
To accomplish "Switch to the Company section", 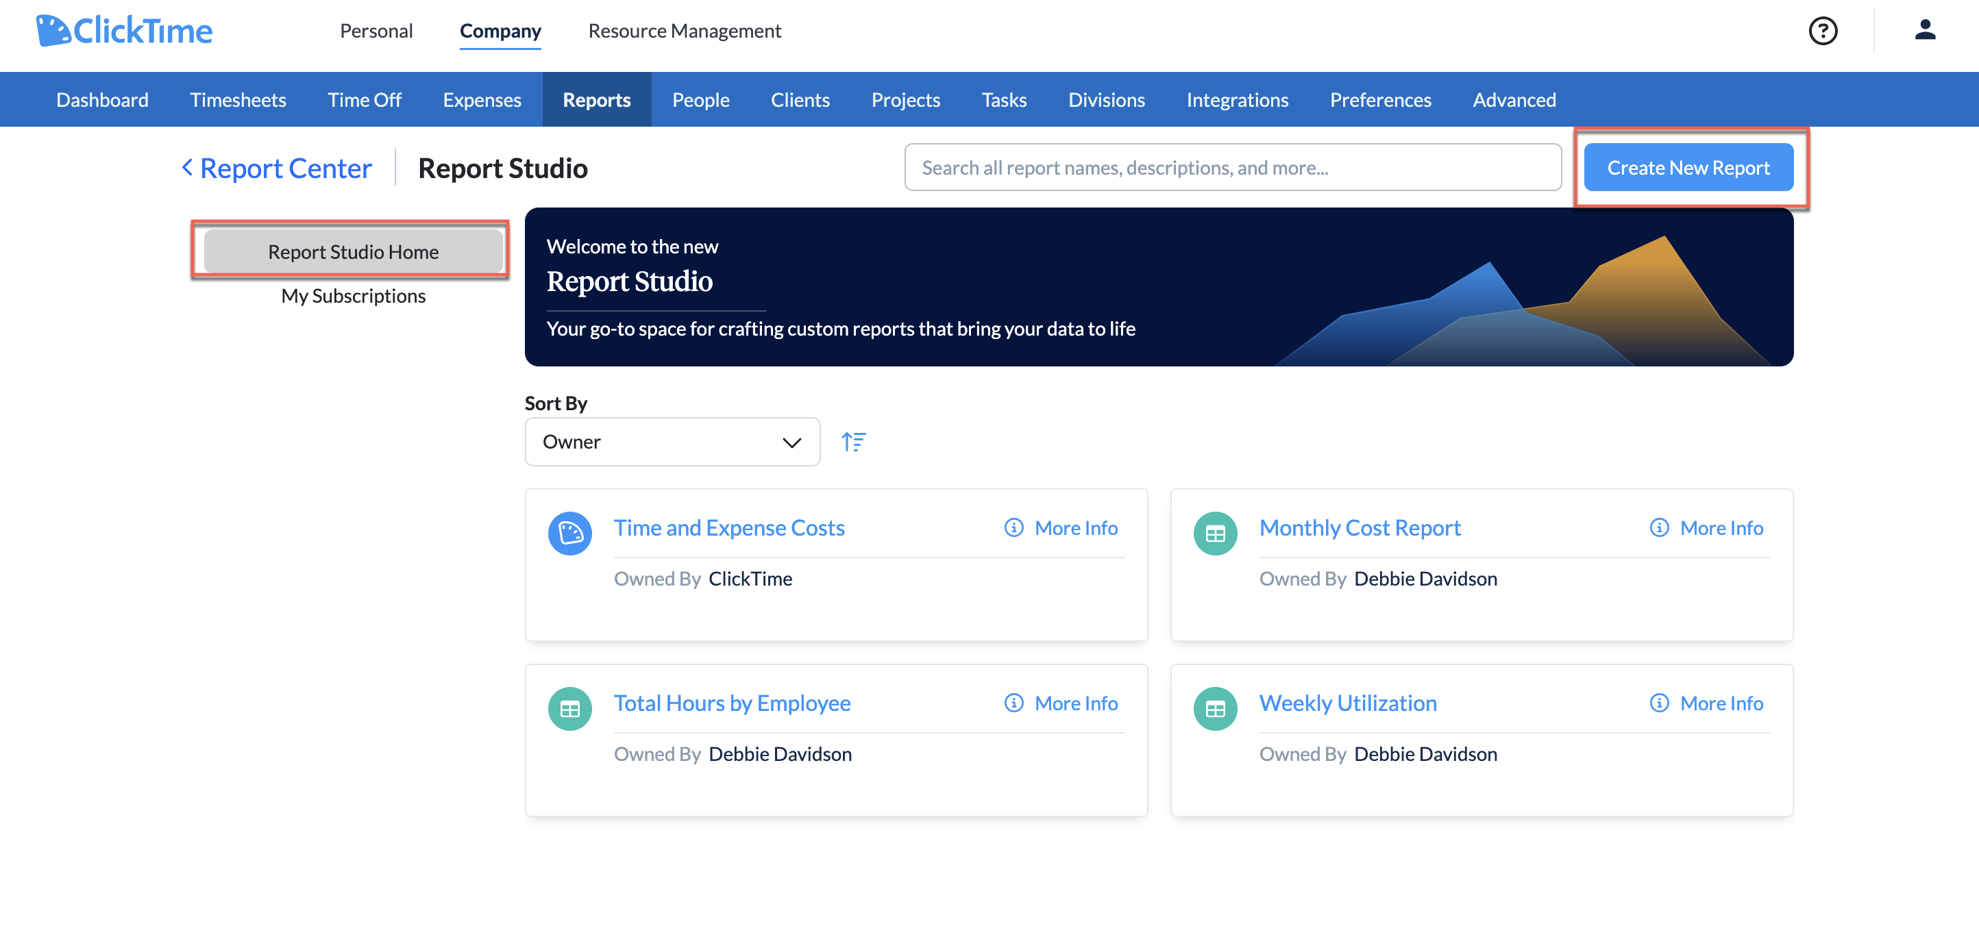I will point(500,31).
